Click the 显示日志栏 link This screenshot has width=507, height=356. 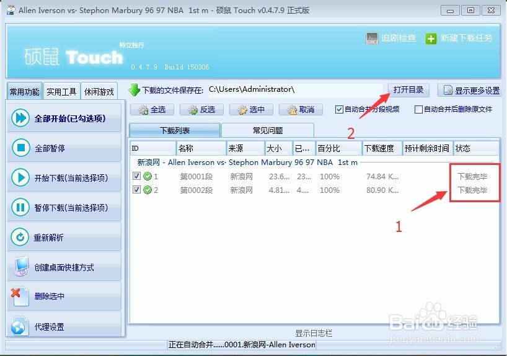pos(314,333)
